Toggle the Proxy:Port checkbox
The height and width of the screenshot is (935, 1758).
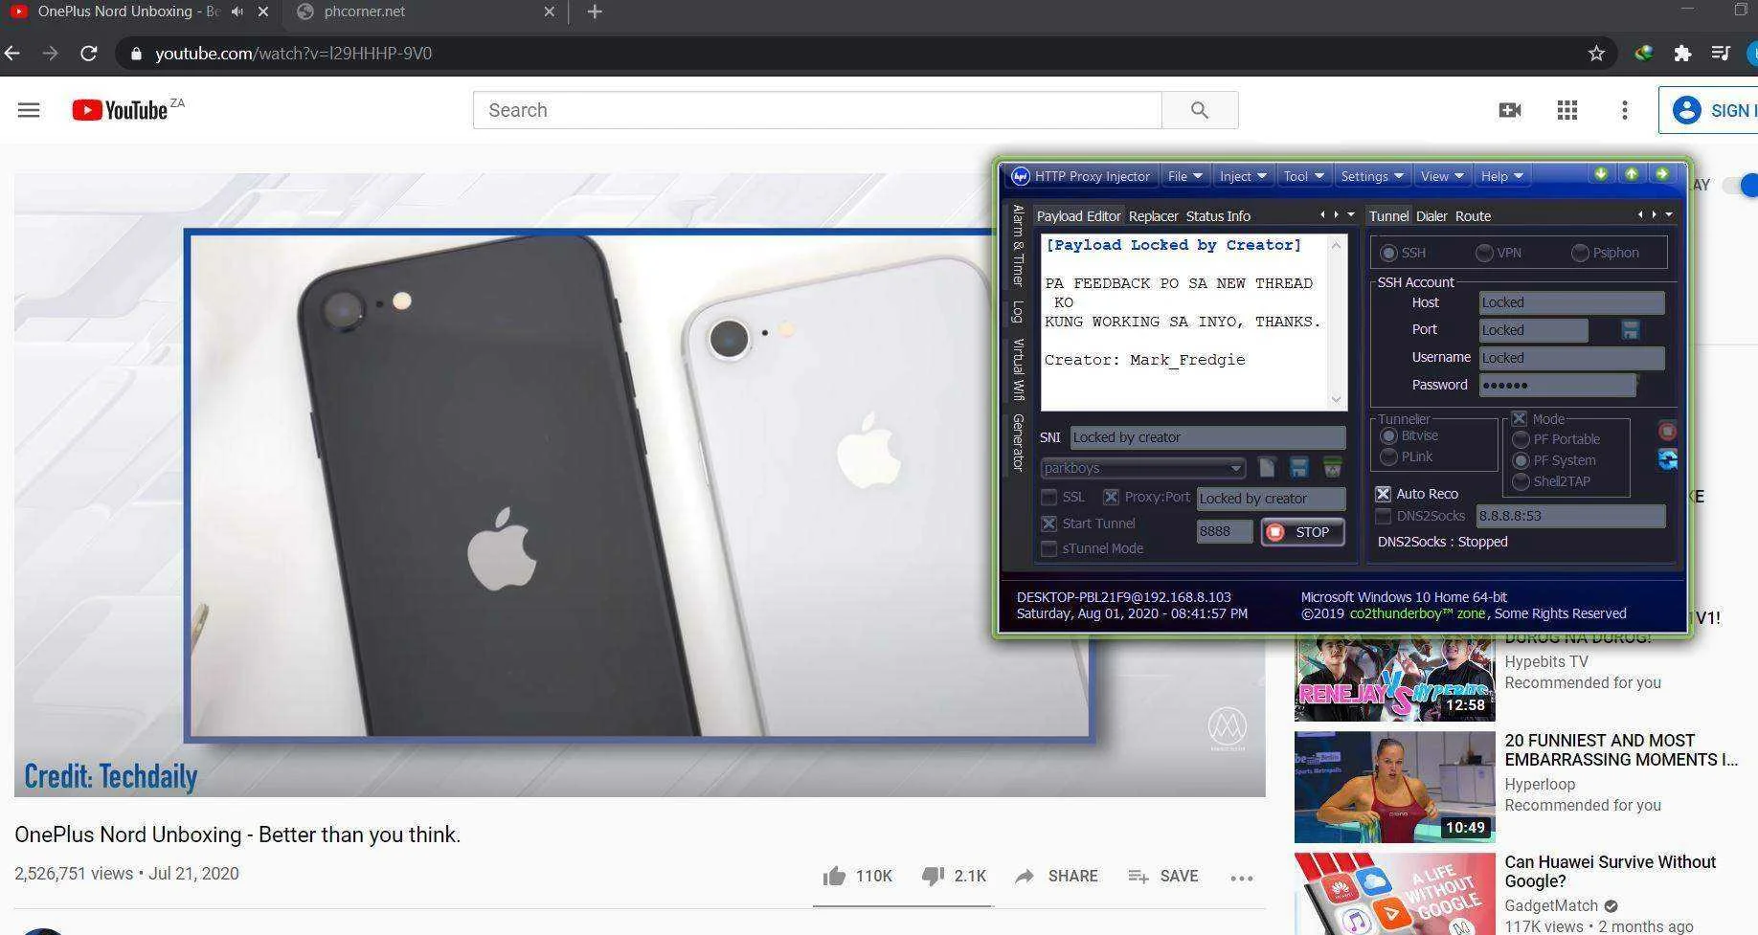click(x=1111, y=498)
